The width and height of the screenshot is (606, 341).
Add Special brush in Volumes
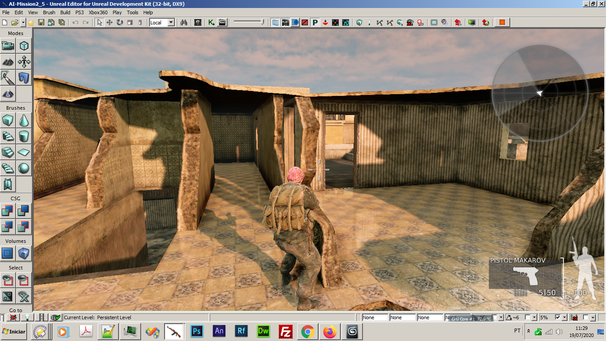(x=8, y=253)
